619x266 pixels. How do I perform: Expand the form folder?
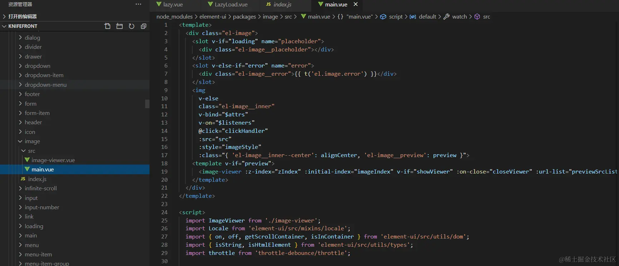click(x=30, y=104)
